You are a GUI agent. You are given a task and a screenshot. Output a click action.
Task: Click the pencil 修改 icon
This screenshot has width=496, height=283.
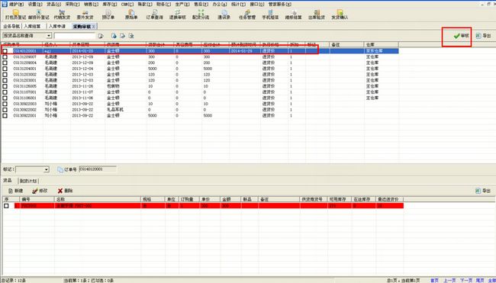pos(35,191)
